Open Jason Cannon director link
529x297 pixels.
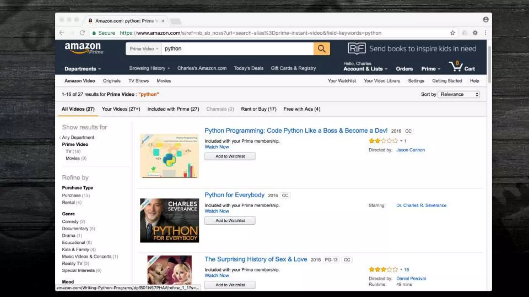pos(410,150)
